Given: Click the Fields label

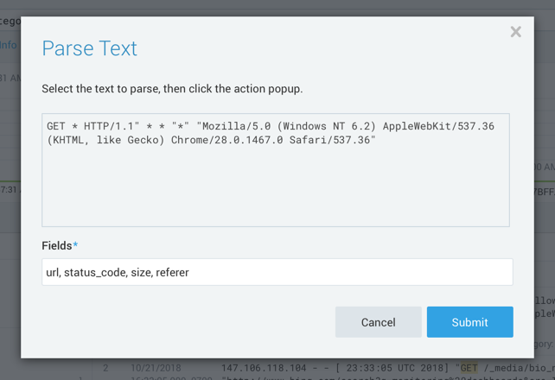Looking at the screenshot, I should [x=57, y=246].
